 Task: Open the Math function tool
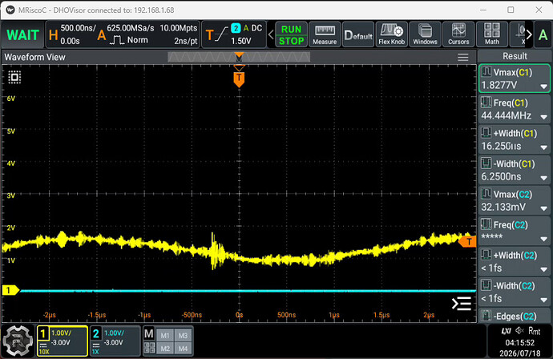(x=491, y=34)
